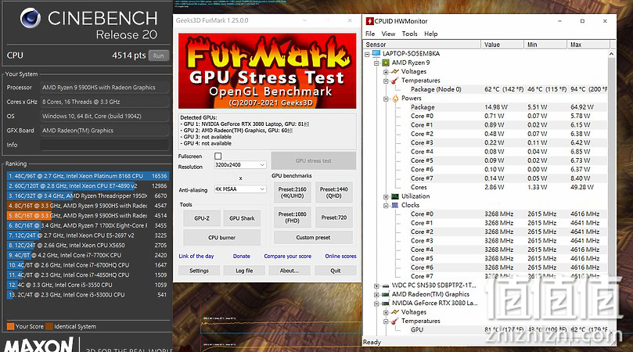This screenshot has width=633, height=352.
Task: Click the Voltages icon under NVIDIA GeForce
Action: [x=395, y=312]
